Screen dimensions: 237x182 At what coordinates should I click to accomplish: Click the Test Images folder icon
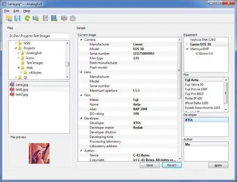tap(22, 63)
